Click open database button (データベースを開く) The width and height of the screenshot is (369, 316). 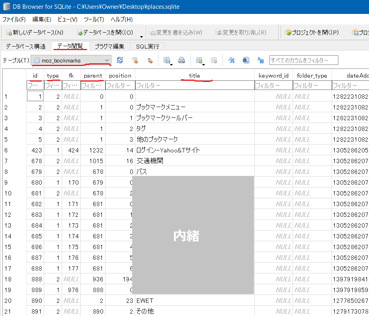pos(105,33)
